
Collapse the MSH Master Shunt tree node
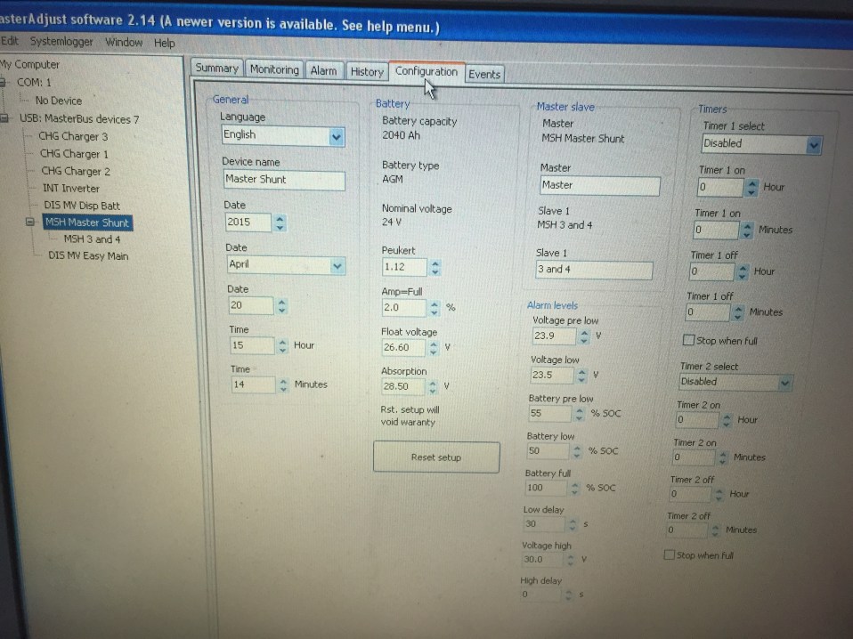coord(30,222)
